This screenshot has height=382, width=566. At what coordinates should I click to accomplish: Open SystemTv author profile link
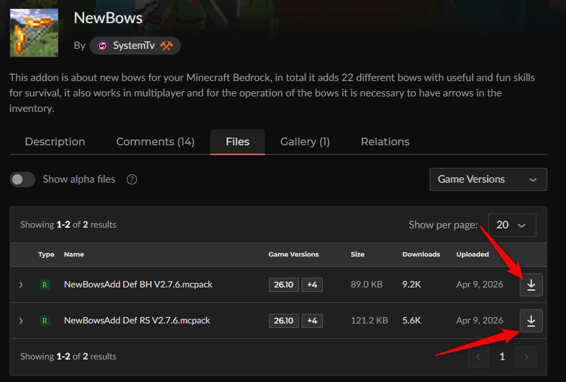(x=134, y=46)
